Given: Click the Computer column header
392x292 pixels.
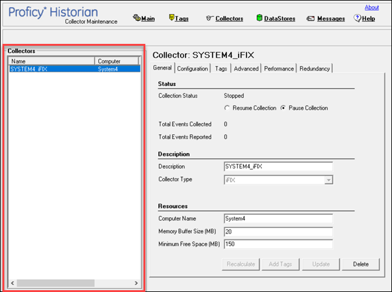Looking at the screenshot, I should pyautogui.click(x=117, y=61).
